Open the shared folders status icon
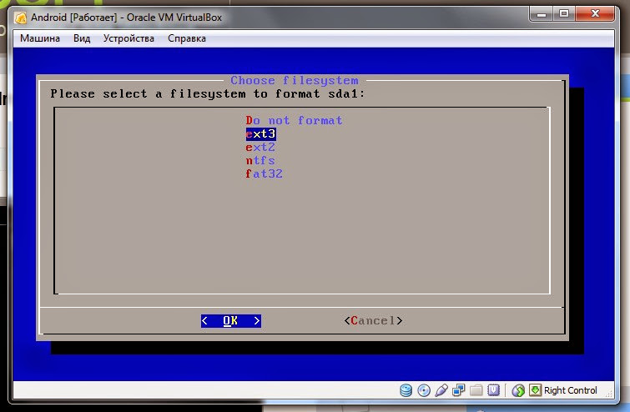 [x=476, y=390]
